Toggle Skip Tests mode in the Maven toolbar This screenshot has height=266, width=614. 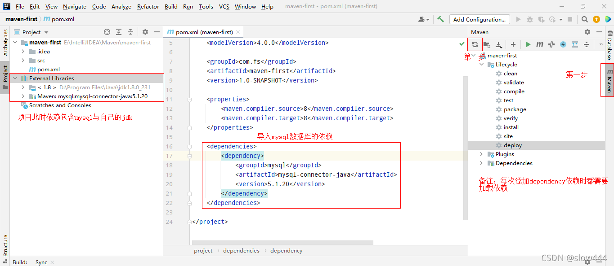pyautogui.click(x=551, y=44)
